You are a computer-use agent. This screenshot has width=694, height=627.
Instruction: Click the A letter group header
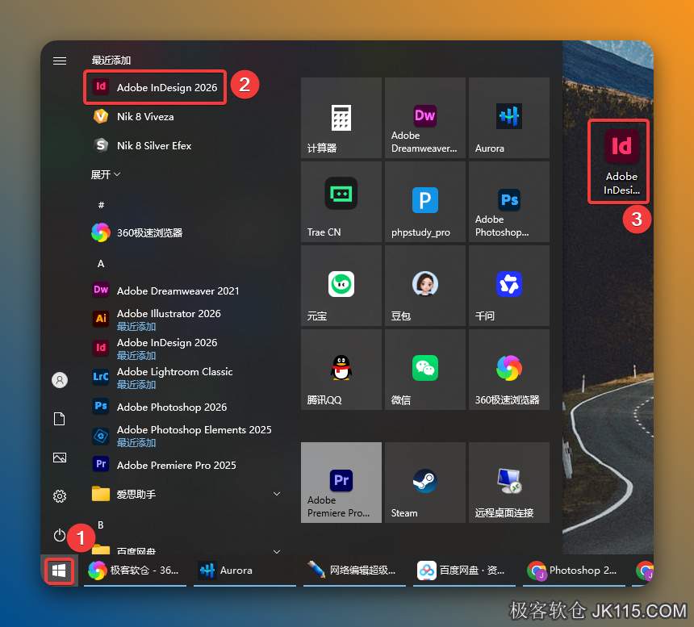pos(101,263)
